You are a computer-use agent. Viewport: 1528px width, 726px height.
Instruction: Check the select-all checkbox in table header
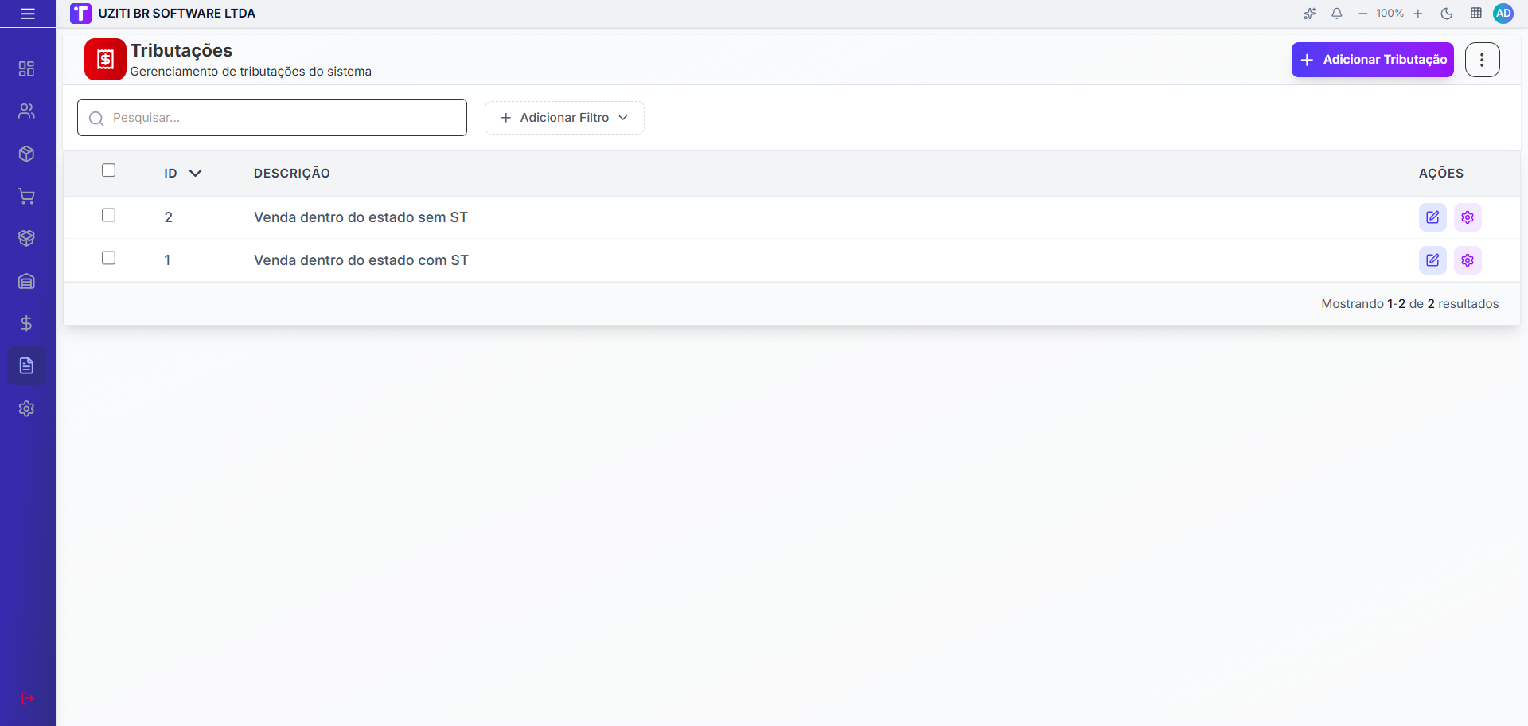(x=109, y=170)
